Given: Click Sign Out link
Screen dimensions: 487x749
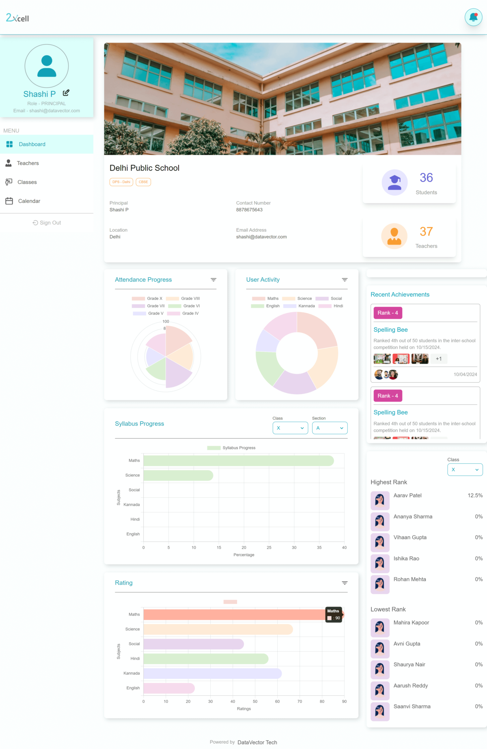Looking at the screenshot, I should click(47, 223).
